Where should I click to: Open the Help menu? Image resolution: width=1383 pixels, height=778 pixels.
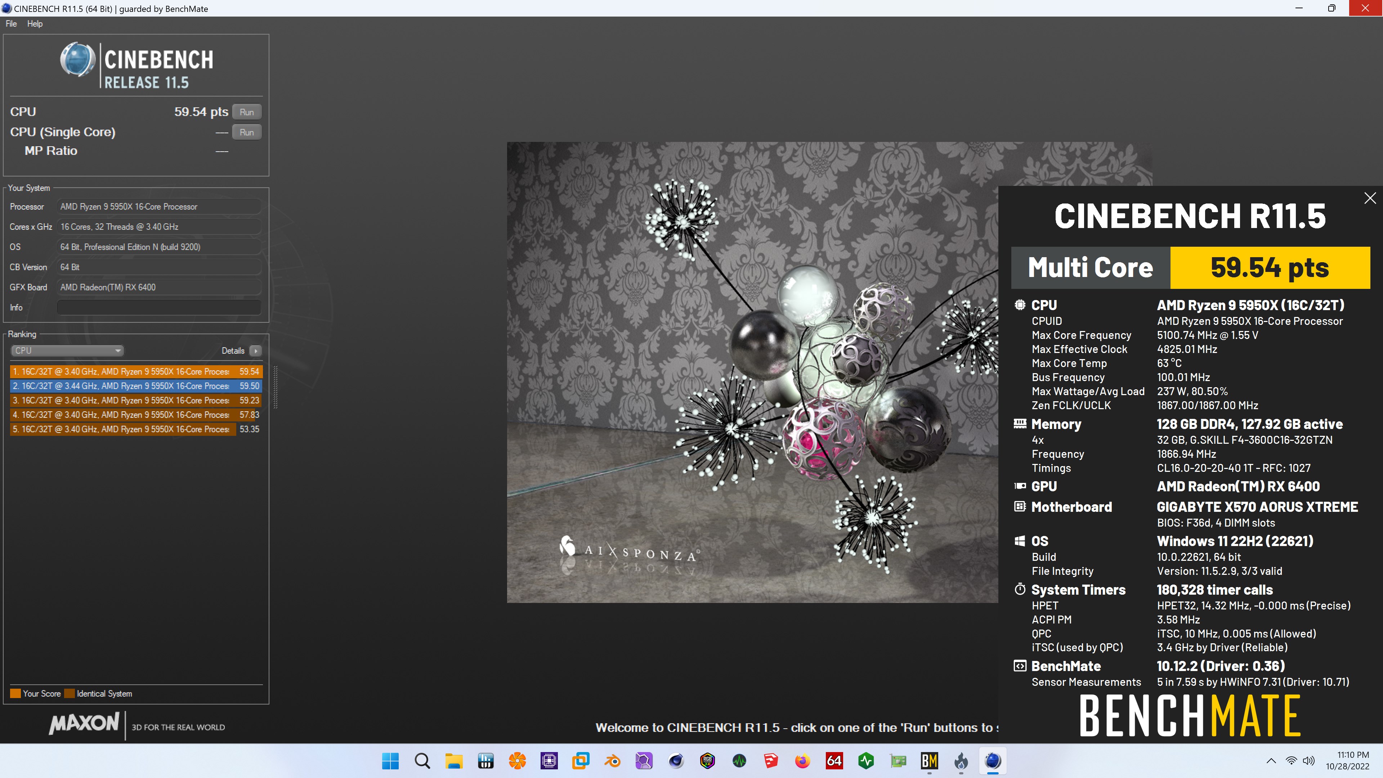click(x=35, y=24)
